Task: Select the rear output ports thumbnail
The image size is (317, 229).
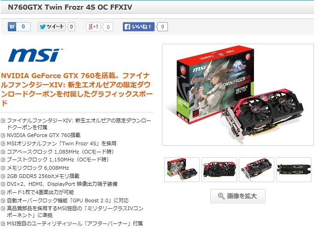Action: pos(294,170)
